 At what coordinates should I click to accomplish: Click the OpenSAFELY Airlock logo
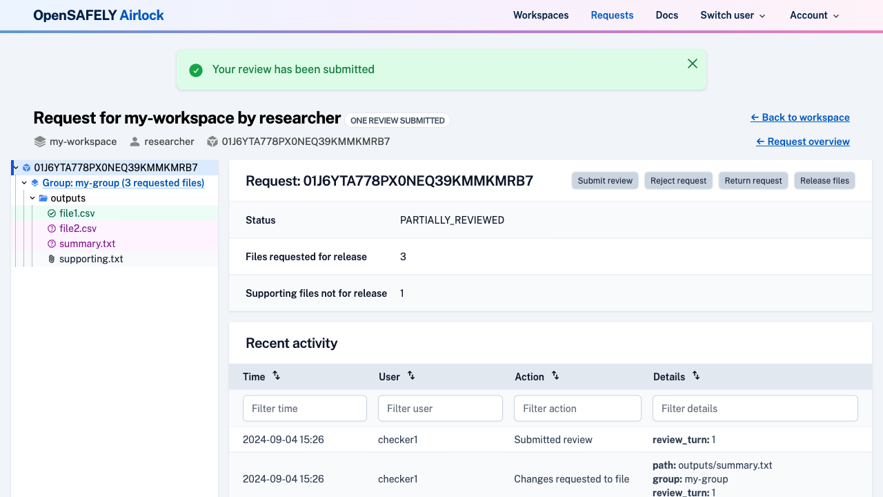(99, 15)
